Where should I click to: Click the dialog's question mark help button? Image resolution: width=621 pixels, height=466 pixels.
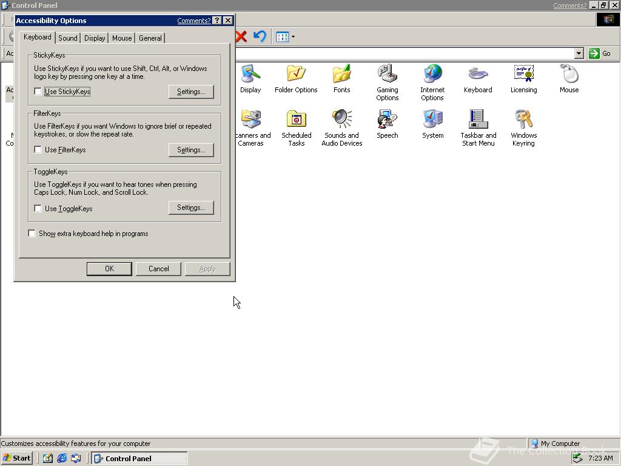click(217, 21)
